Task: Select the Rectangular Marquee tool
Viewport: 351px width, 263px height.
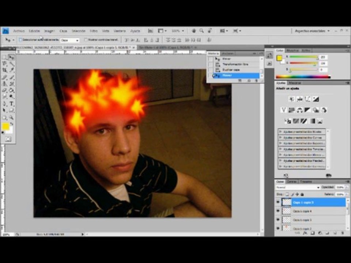Action: coord(4,57)
